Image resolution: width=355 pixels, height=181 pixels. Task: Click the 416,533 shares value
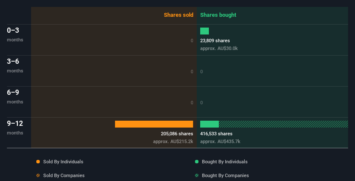pyautogui.click(x=216, y=134)
